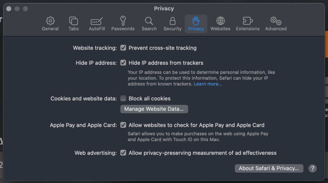Screen dimensions: 328x183
Task: Disable Apple Pay and Apple Card check
Action: [123, 125]
